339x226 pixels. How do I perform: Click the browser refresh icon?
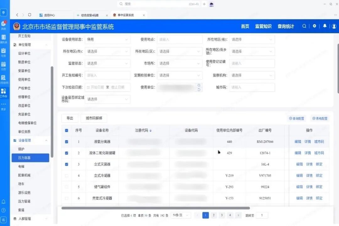(x=30, y=15)
